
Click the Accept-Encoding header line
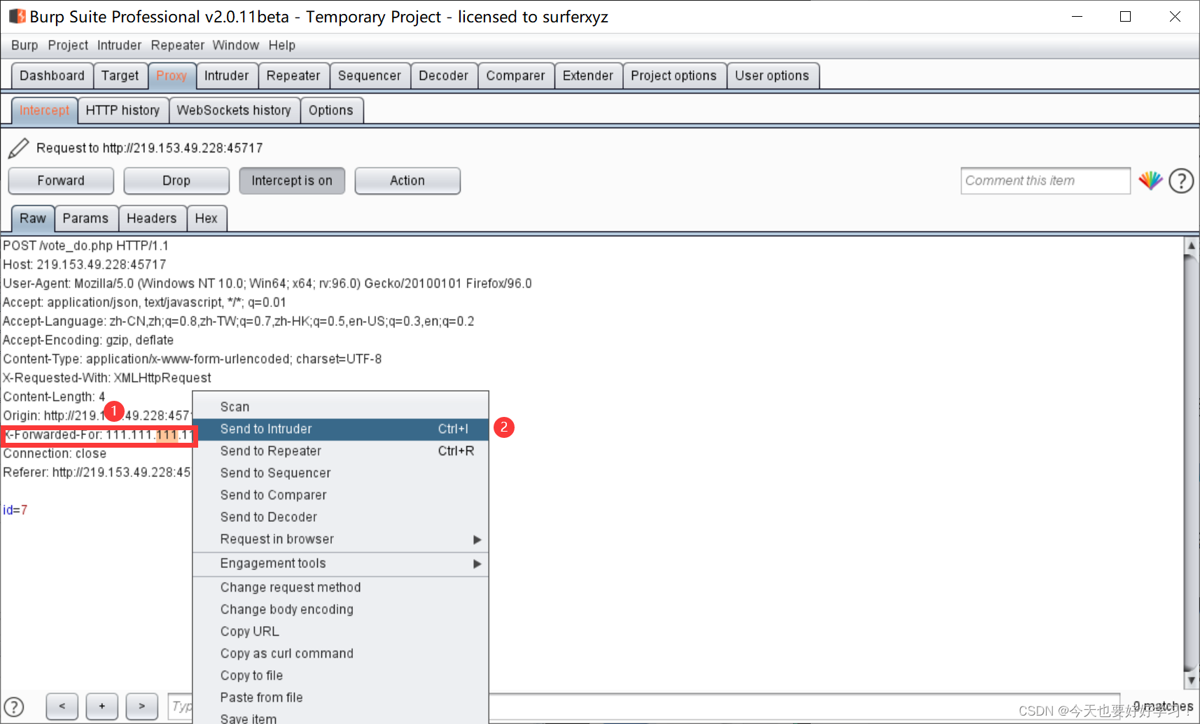tap(88, 340)
